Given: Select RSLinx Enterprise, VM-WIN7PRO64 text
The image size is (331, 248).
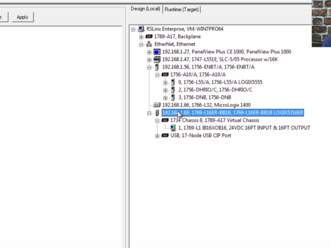Looking at the screenshot, I should click(x=185, y=29).
